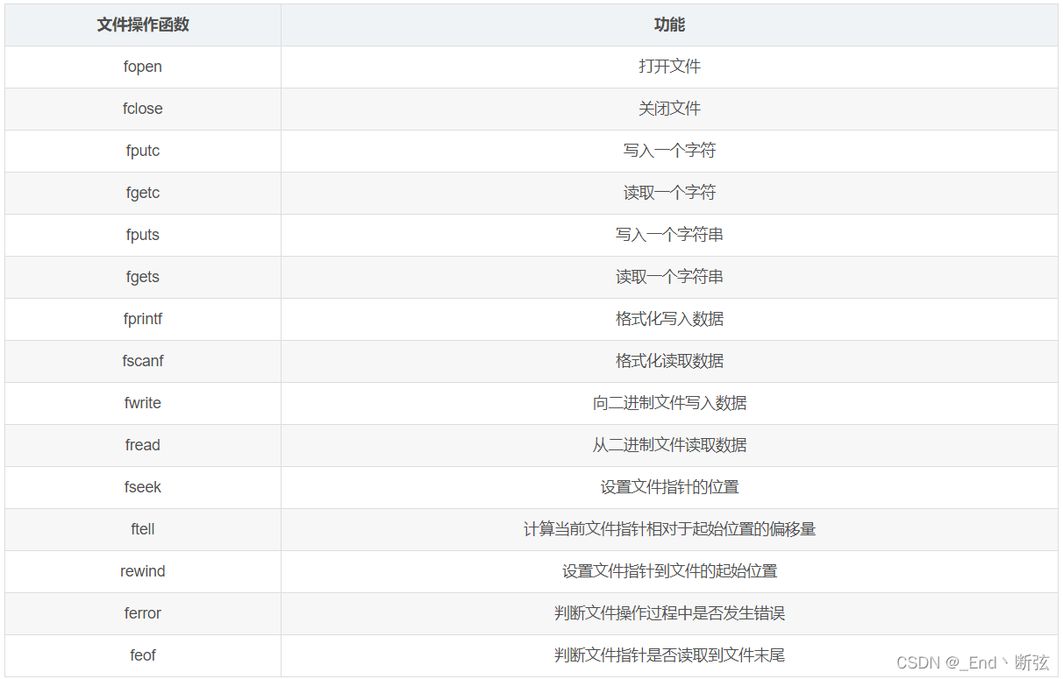Select the fgetc function cell
The height and width of the screenshot is (679, 1063).
[x=143, y=193]
